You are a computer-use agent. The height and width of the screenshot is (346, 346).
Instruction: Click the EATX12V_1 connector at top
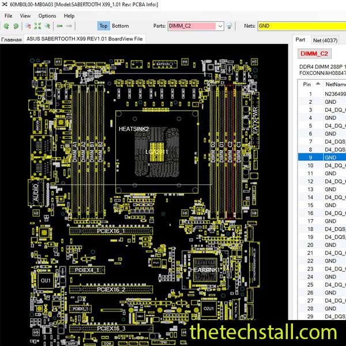pyautogui.click(x=165, y=64)
